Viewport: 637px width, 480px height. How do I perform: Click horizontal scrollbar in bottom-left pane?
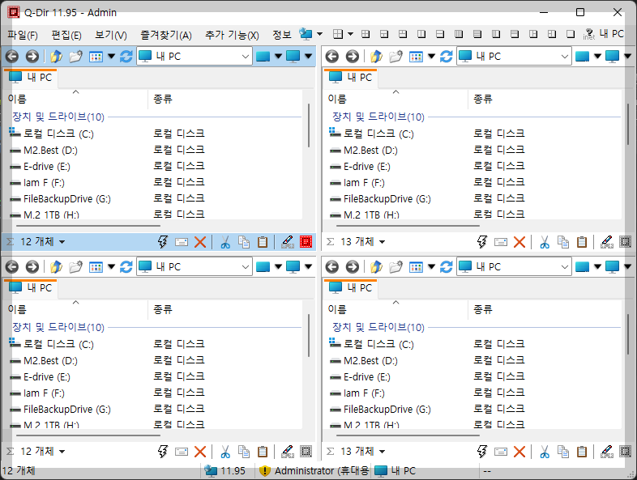coord(88,435)
